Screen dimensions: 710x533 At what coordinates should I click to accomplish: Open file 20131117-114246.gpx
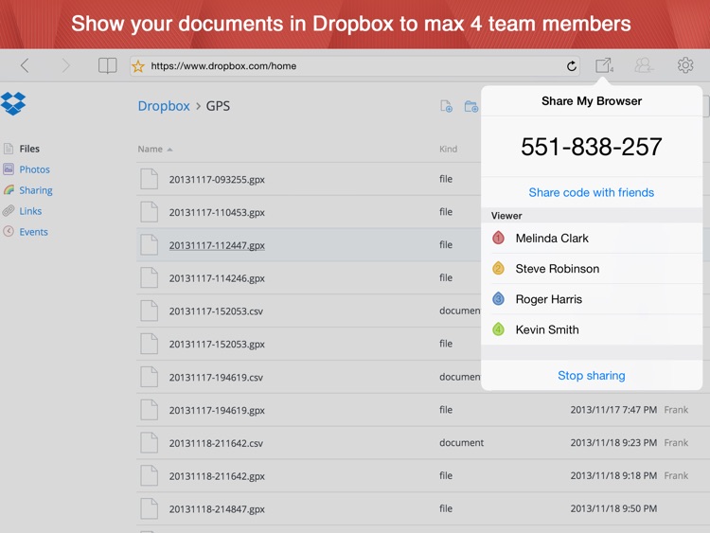tap(217, 278)
